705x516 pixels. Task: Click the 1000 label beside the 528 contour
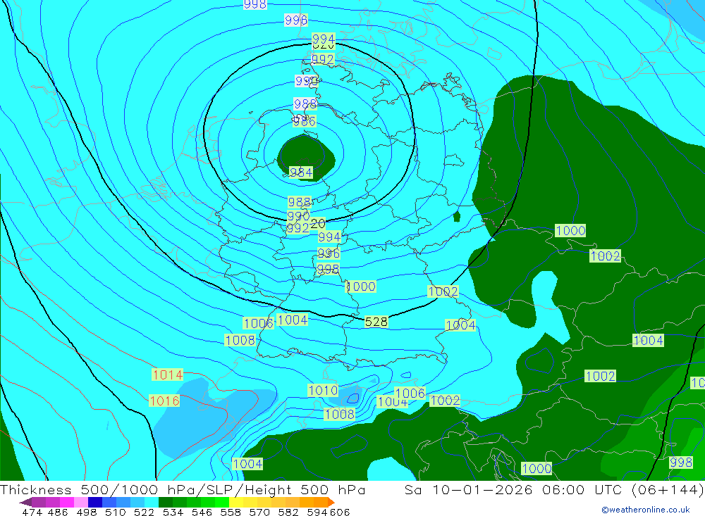pyautogui.click(x=360, y=287)
